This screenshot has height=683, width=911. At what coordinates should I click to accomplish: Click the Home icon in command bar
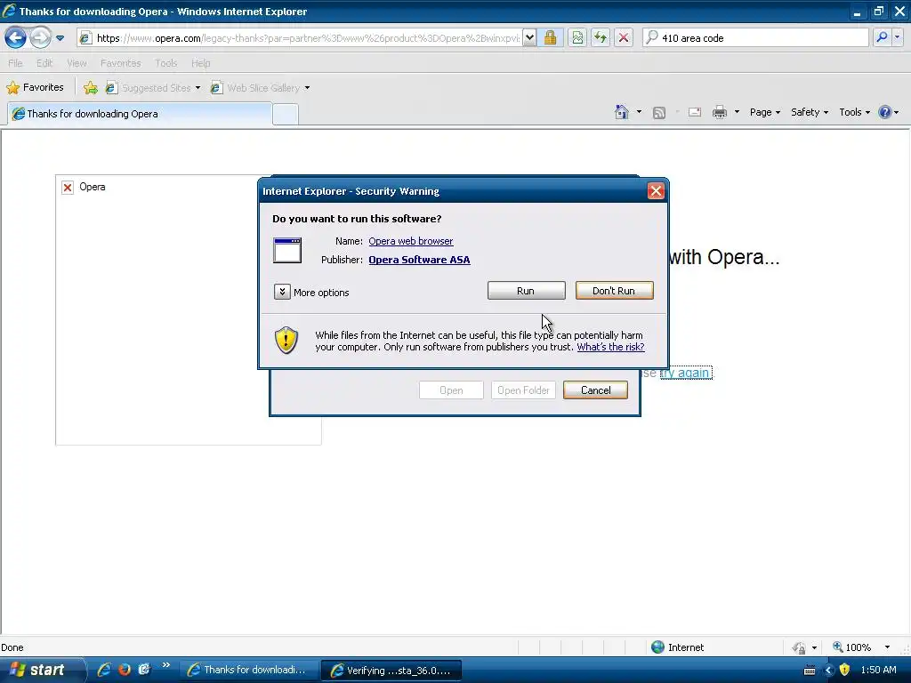coord(622,112)
